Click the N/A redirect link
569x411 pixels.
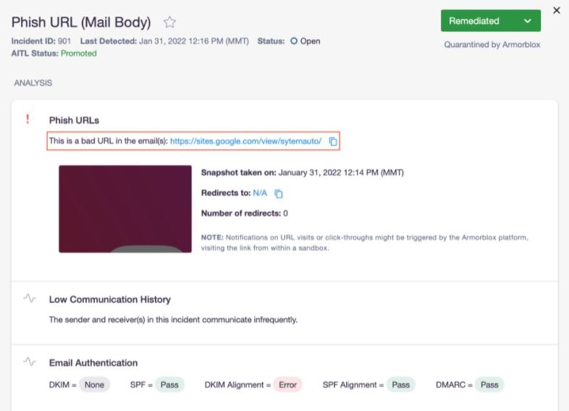260,193
